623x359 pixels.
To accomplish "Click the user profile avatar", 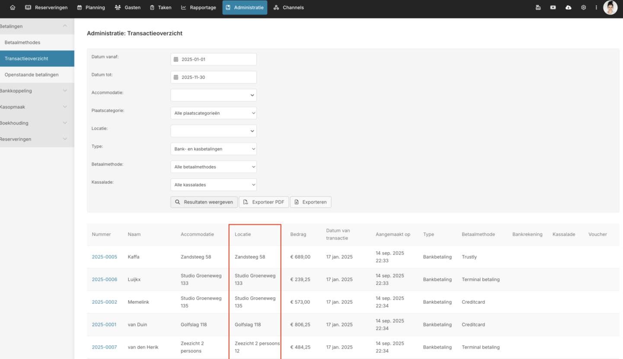I will (x=610, y=7).
